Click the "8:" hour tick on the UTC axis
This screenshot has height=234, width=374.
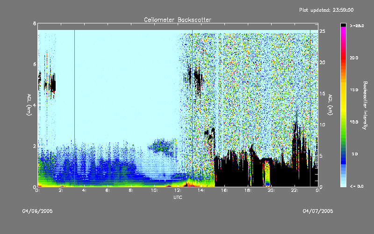(131, 190)
